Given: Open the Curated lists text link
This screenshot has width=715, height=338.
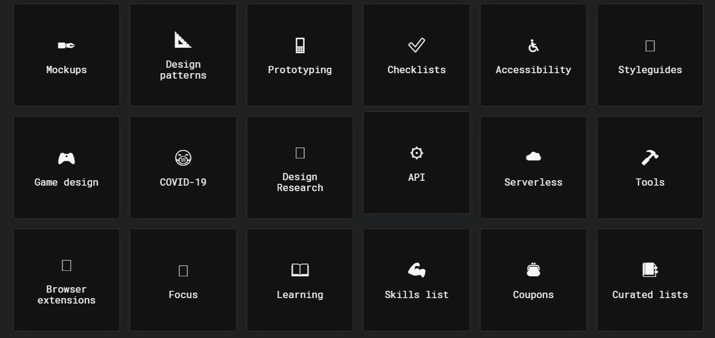Looking at the screenshot, I should pyautogui.click(x=650, y=295).
